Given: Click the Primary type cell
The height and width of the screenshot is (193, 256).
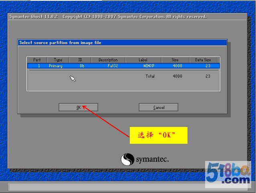Looking at the screenshot, I should pos(56,66).
